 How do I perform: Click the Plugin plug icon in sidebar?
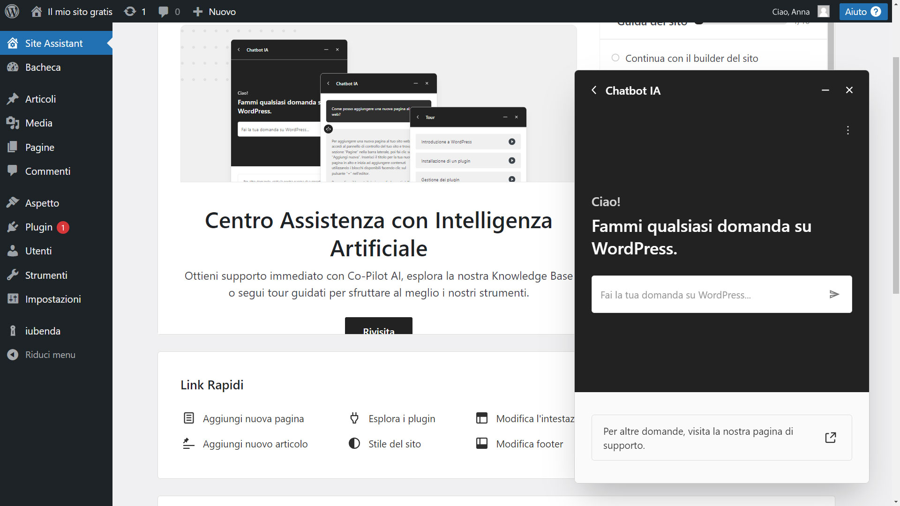point(13,227)
